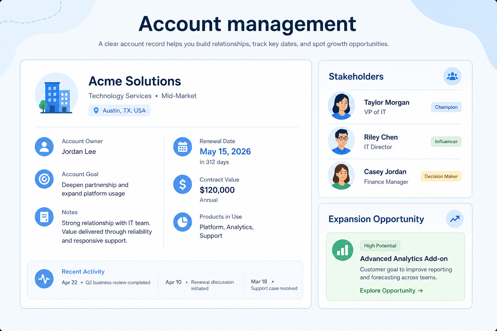497x331 pixels.
Task: Click the Apr 22 Q2 business review entry
Action: pyautogui.click(x=106, y=283)
